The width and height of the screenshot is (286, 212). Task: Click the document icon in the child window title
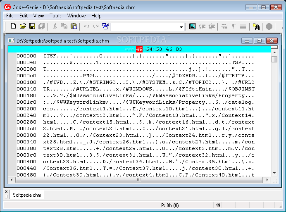pos(11,40)
